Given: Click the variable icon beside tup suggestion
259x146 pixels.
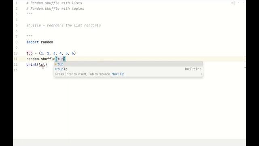Looking at the screenshot, I should pyautogui.click(x=56, y=64).
